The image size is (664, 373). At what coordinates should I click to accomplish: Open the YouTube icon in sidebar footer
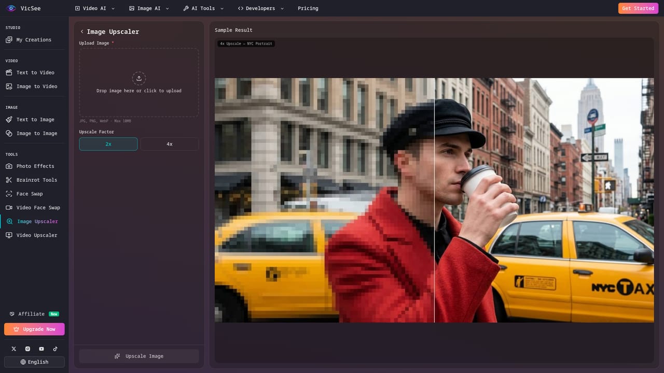[x=41, y=349]
